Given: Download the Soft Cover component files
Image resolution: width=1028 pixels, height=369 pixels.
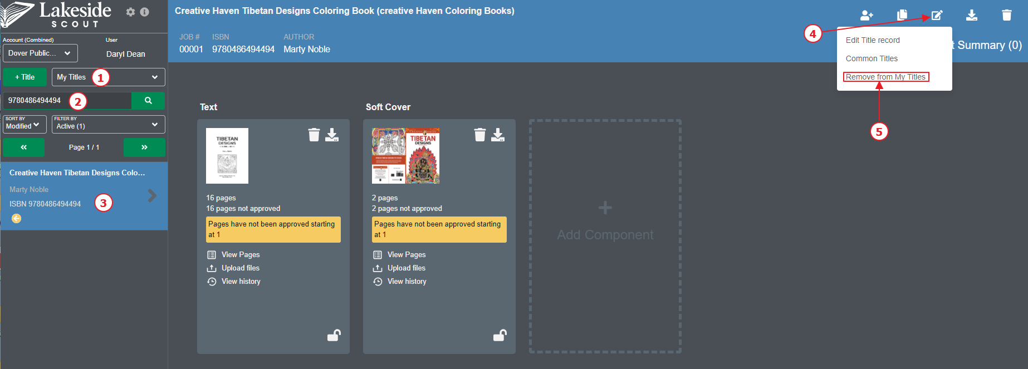Looking at the screenshot, I should (x=498, y=135).
